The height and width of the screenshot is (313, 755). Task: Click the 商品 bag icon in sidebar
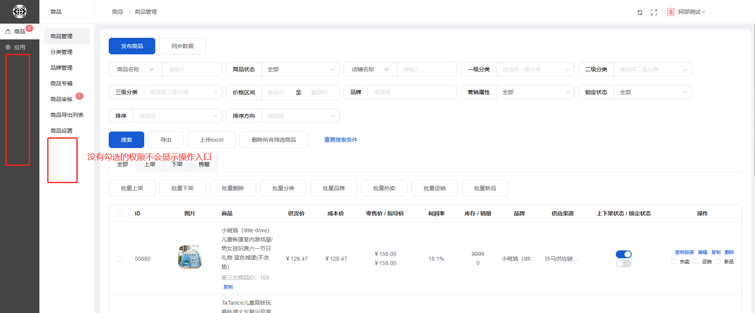[x=8, y=31]
